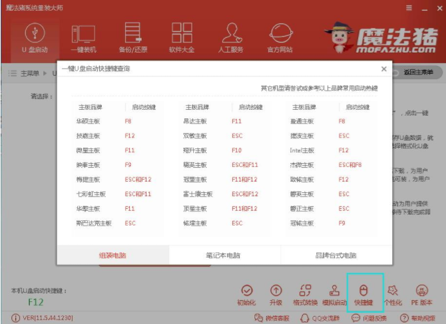
Task: Choose the PE版本 option
Action: [421, 294]
